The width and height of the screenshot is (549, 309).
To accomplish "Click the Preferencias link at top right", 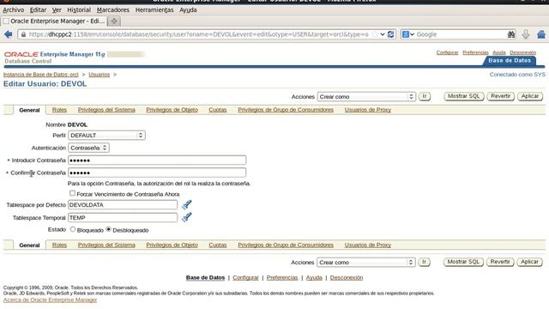I will click(475, 52).
